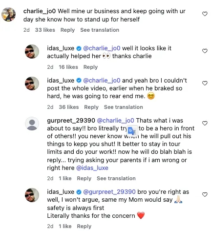
Task: View 36 likes on idas_luxe's reply
Action: [x=69, y=107]
